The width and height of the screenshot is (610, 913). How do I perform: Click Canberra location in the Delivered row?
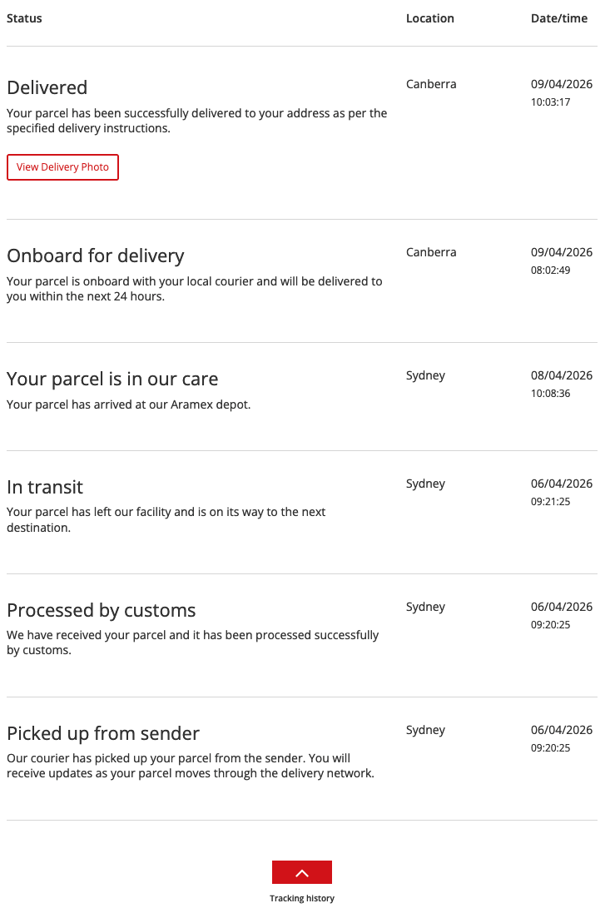pos(431,84)
